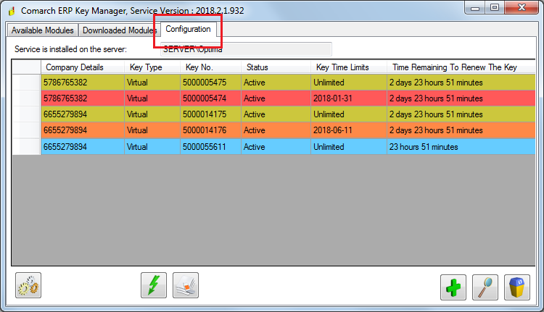Click the green lightning bolt icon
Viewport: 544px width, 312px height.
[x=154, y=285]
